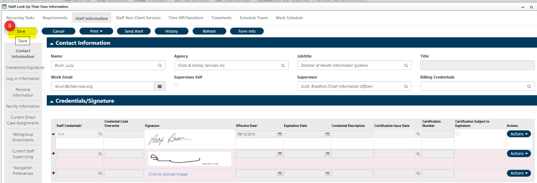Open Expiration Date calendar in N/A row
537x183 pixels.
pyautogui.click(x=328, y=134)
